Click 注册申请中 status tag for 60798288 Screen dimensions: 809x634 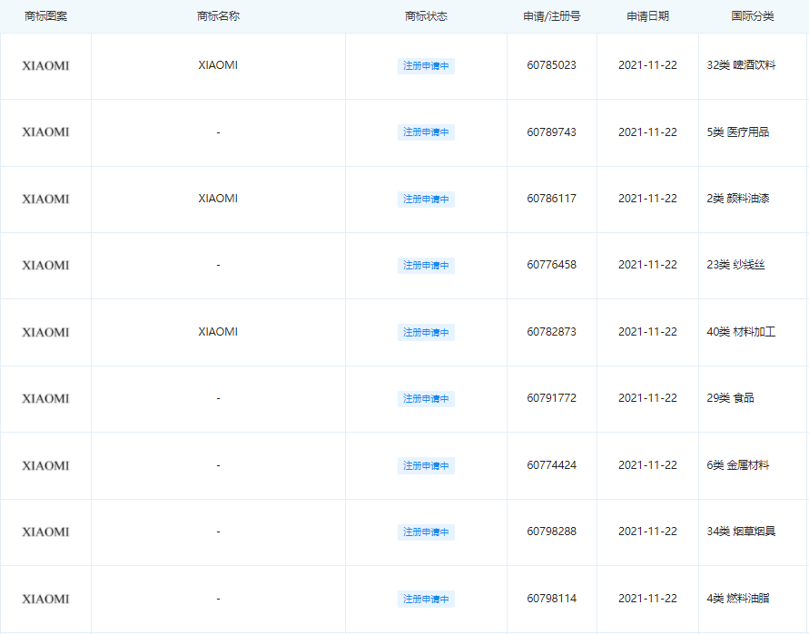click(x=426, y=532)
